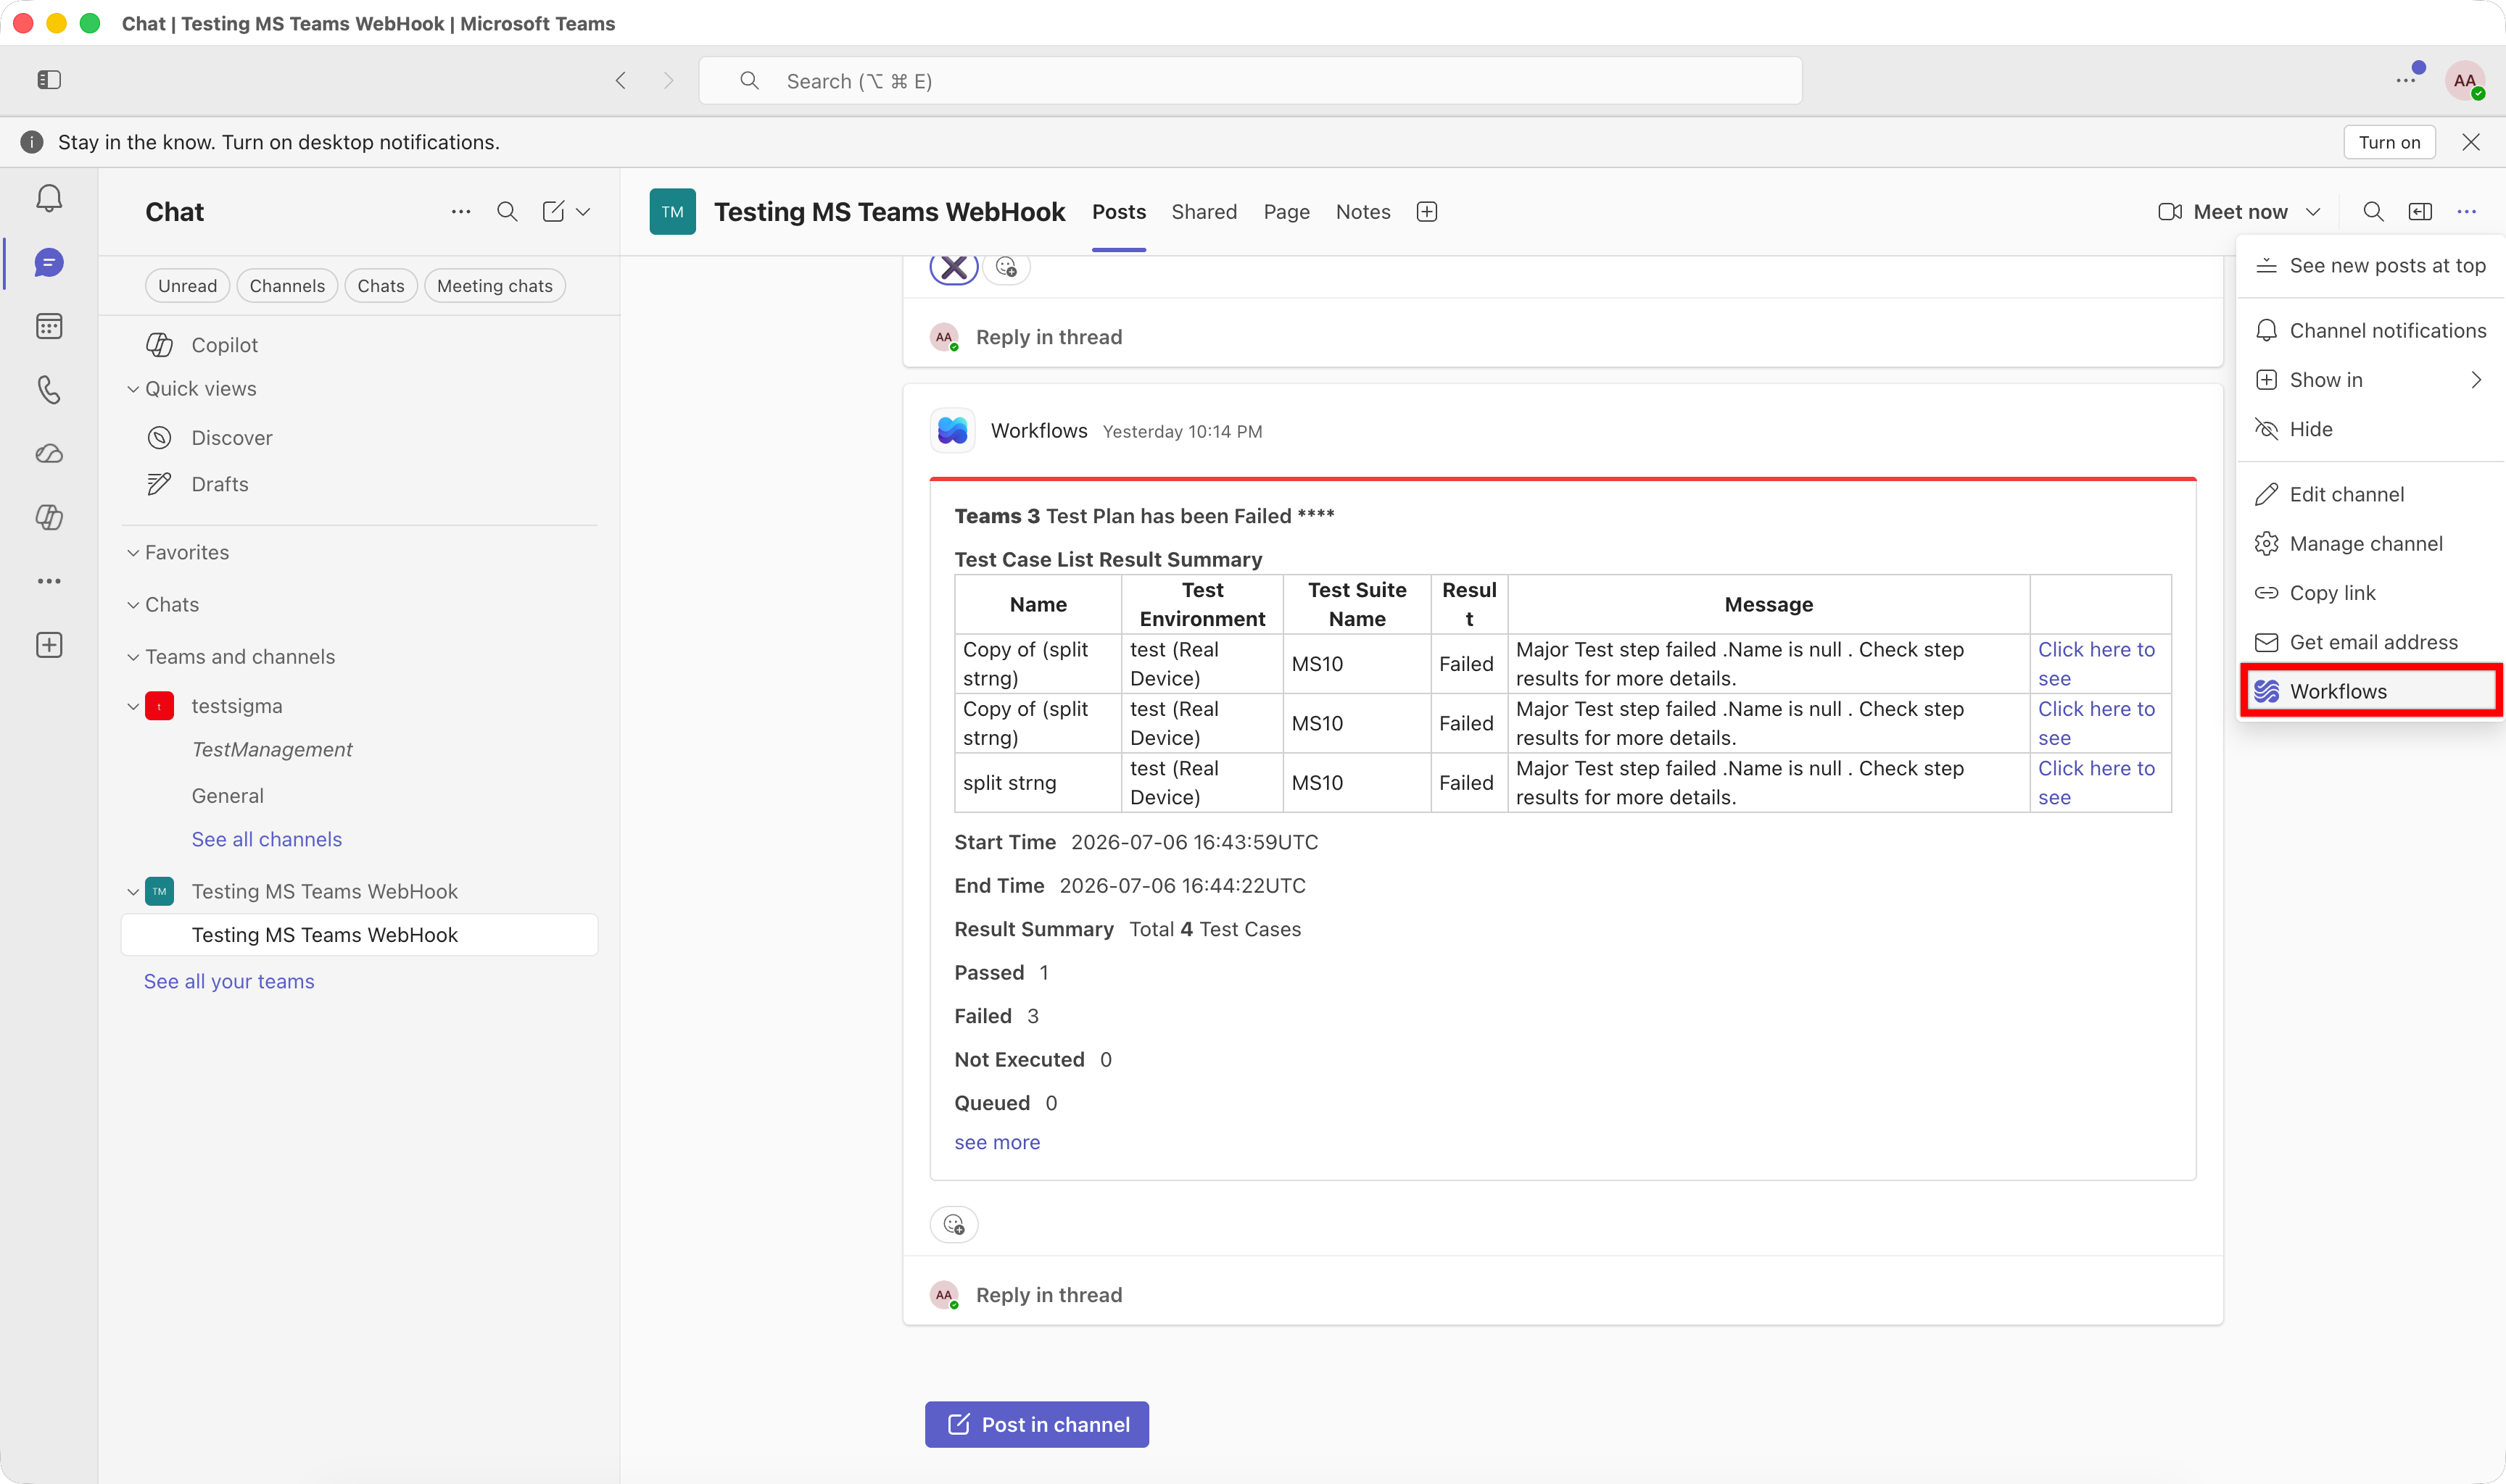Filter by Channels pill
Viewport: 2506px width, 1484px height.
coord(287,286)
